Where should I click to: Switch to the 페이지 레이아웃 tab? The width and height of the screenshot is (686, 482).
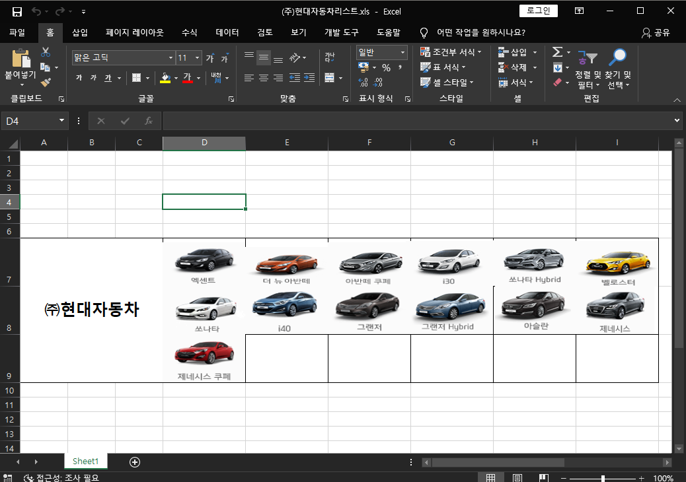point(134,32)
